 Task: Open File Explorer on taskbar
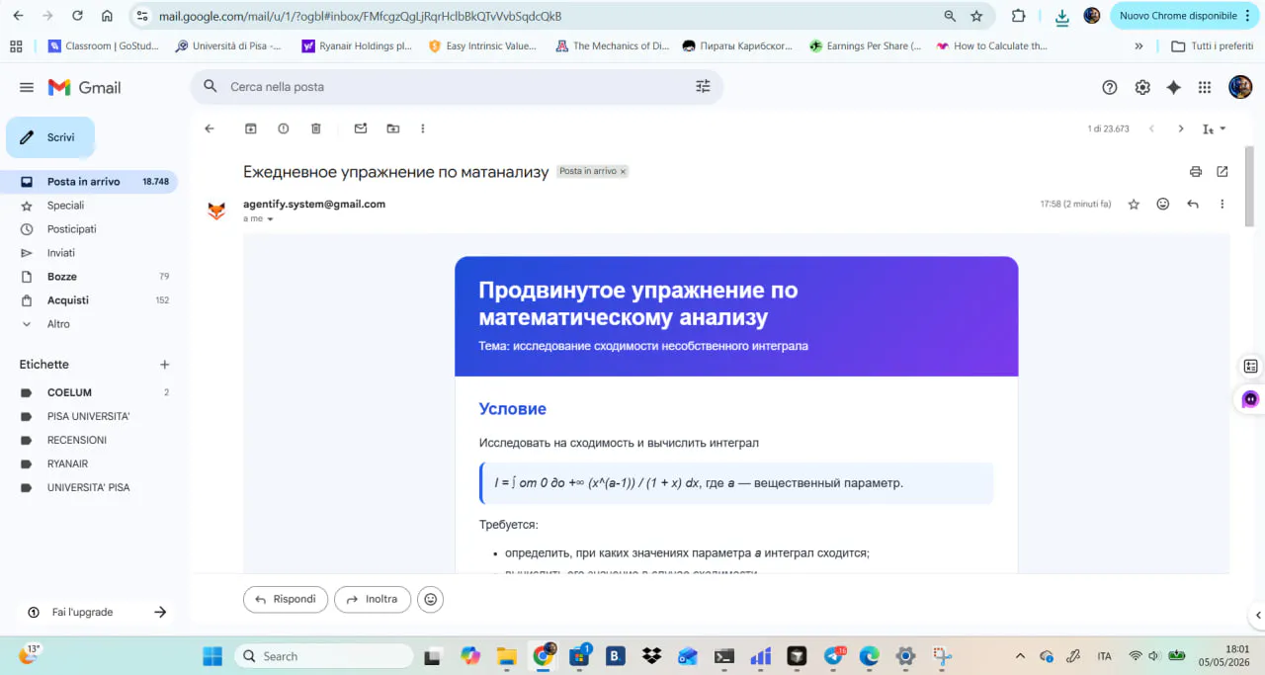click(506, 656)
